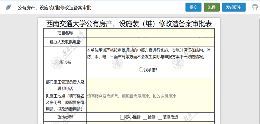Click the 经办人及联系电话 label cell
The image size is (260, 124).
(65, 42)
